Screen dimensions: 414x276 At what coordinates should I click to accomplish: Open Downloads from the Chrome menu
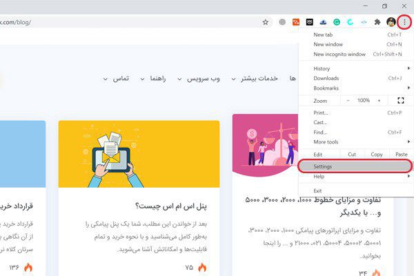click(x=356, y=78)
